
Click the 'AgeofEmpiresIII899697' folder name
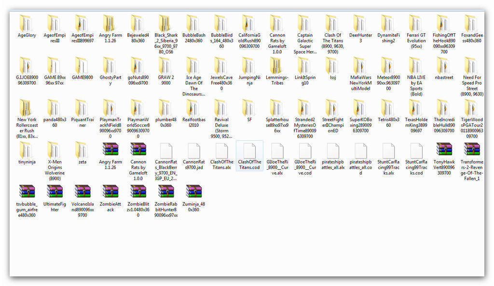pyautogui.click(x=82, y=38)
